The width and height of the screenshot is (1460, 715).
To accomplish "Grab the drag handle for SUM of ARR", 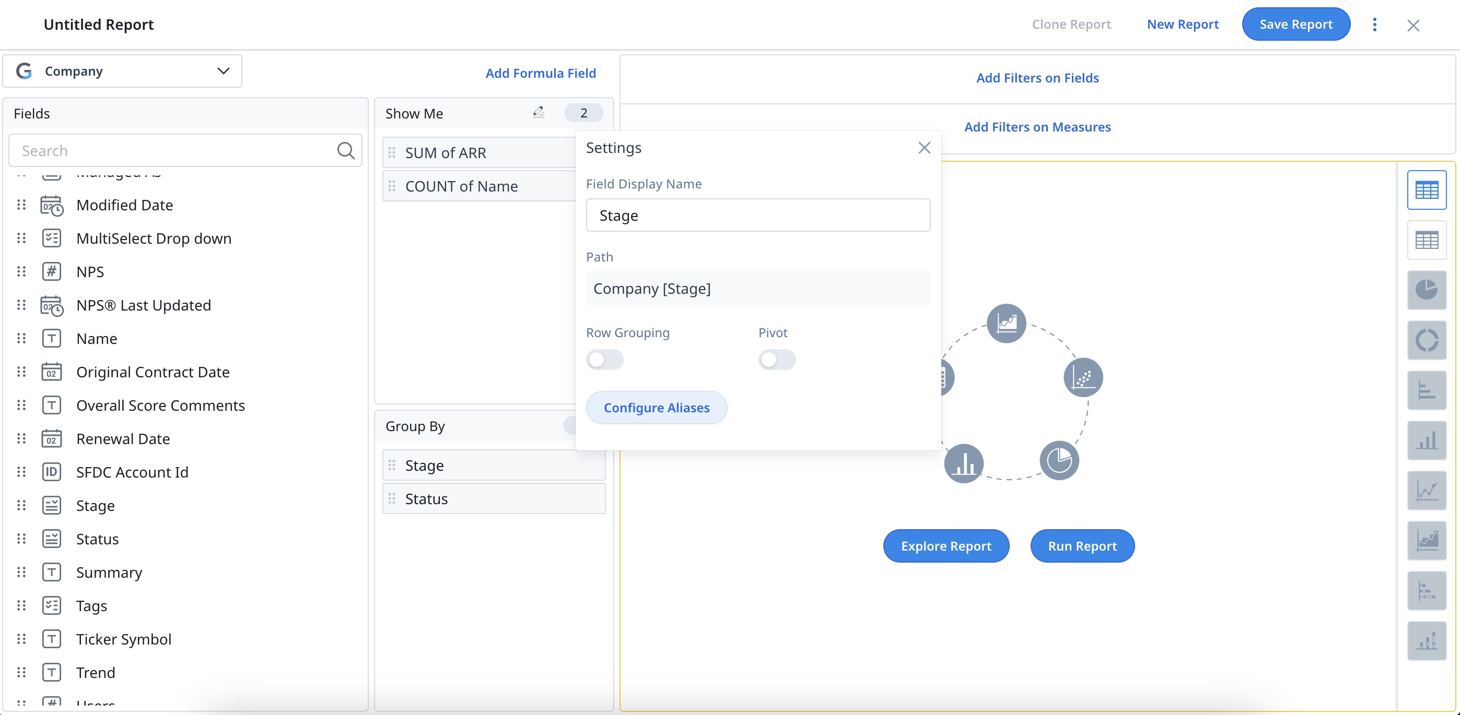I will tap(392, 153).
